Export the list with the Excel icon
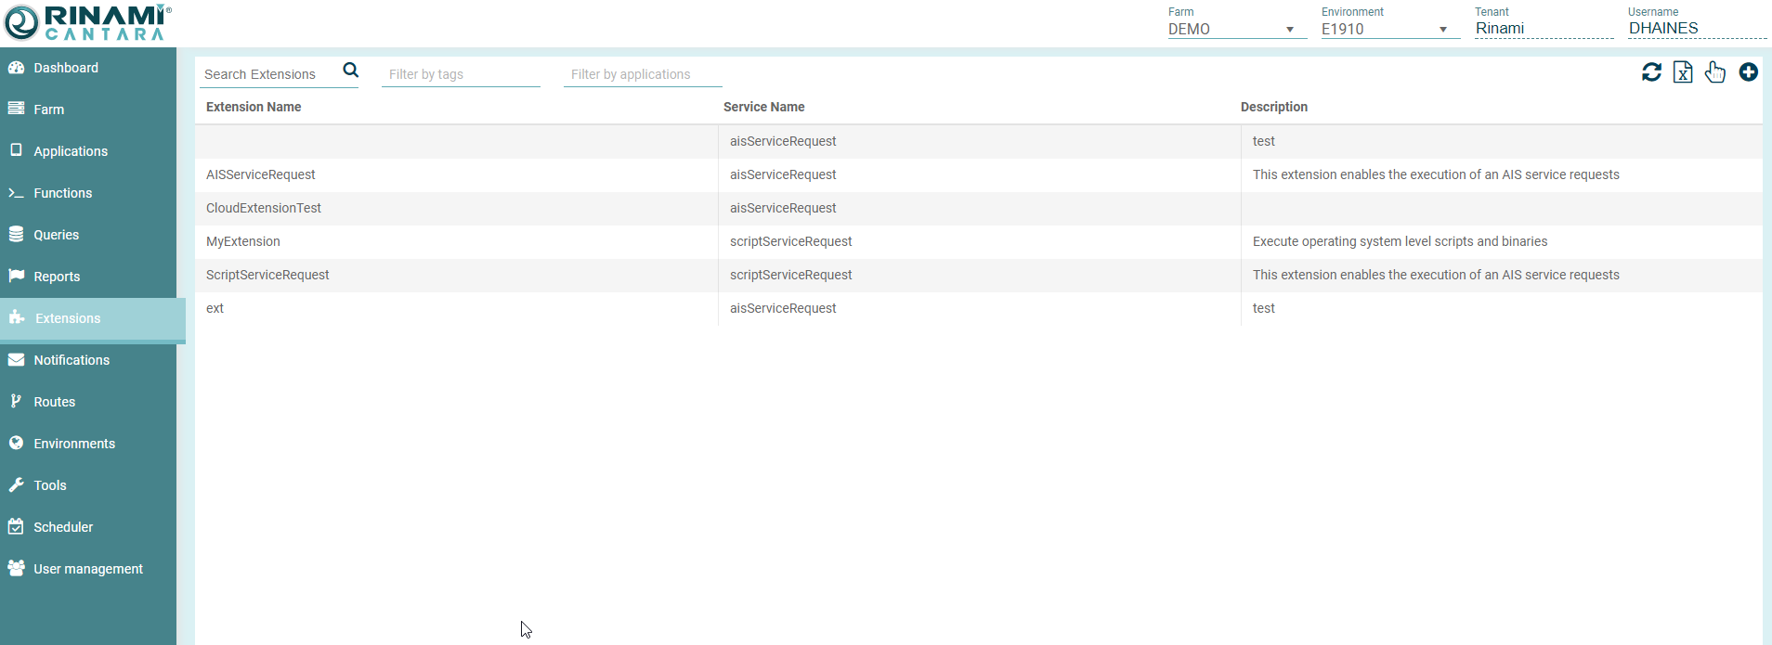Viewport: 1772px width, 645px height. coord(1683,72)
